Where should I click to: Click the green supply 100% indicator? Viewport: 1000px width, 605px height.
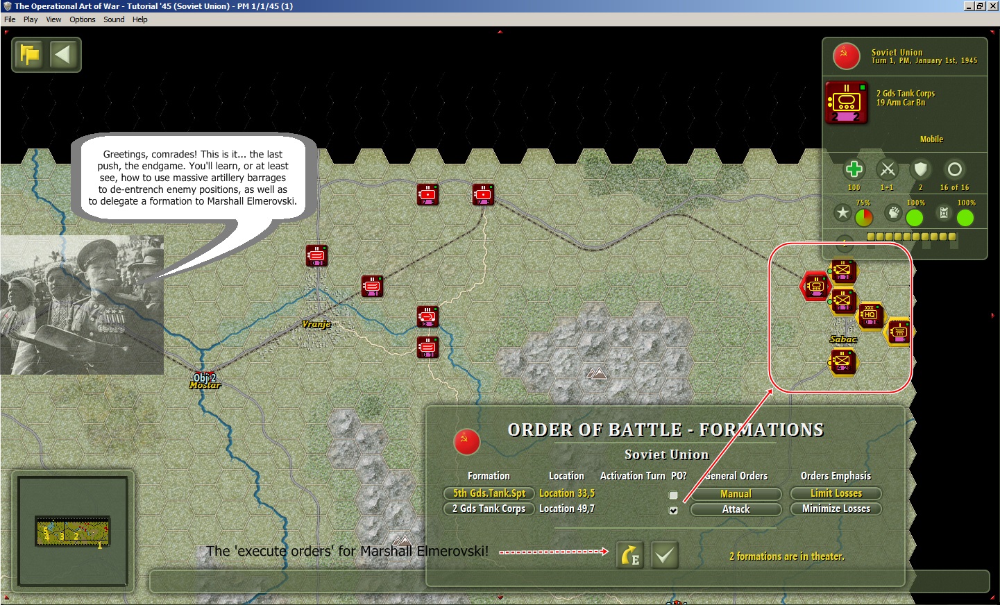[965, 218]
